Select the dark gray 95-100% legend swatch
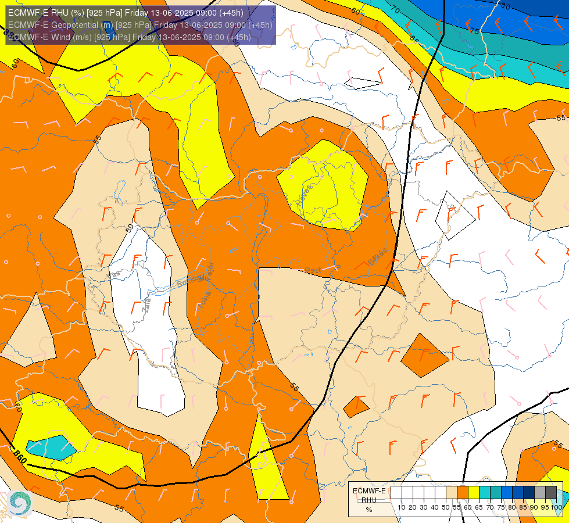 tap(551, 493)
